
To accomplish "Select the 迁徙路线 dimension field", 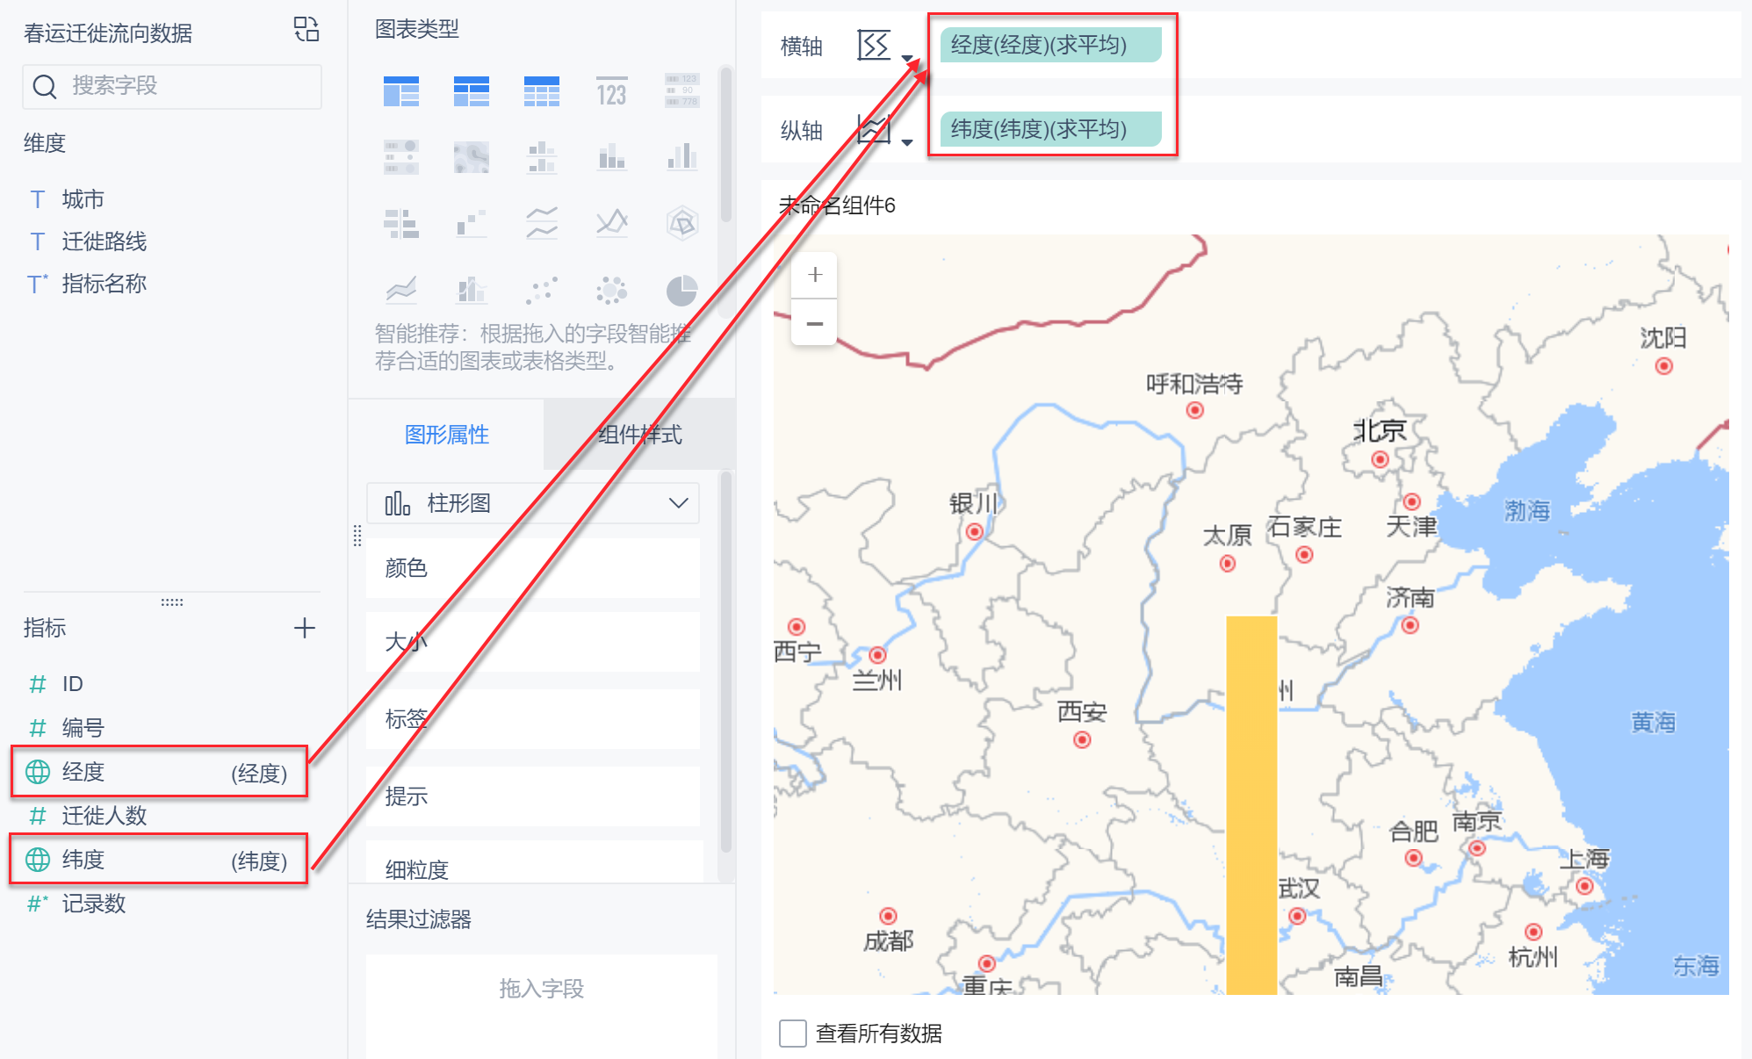I will [x=104, y=241].
